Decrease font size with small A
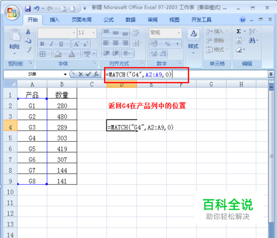 (85, 44)
